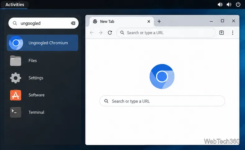Launch the Terminal app
The height and width of the screenshot is (150, 245).
[x=16, y=112]
